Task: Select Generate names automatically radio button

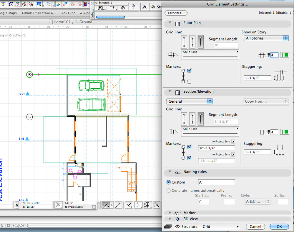Action: point(169,190)
